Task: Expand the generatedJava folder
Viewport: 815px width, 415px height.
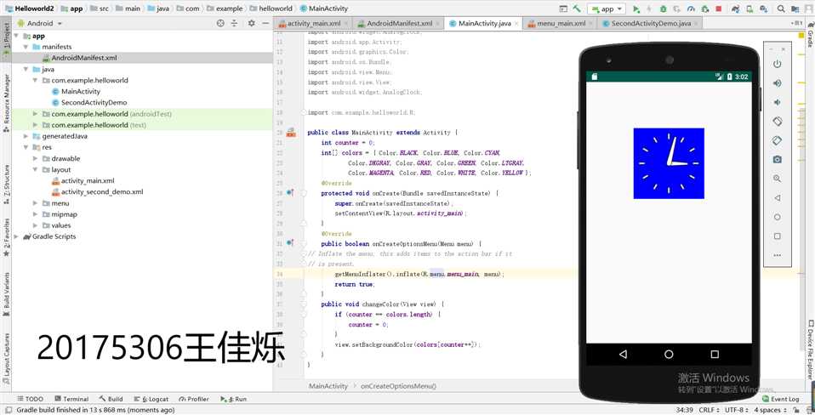Action: pyautogui.click(x=26, y=136)
